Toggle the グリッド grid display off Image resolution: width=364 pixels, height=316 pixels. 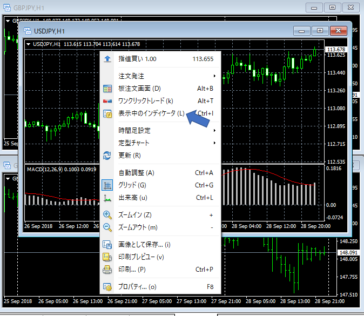(x=107, y=185)
